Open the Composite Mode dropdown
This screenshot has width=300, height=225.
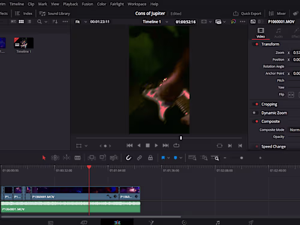pos(294,130)
